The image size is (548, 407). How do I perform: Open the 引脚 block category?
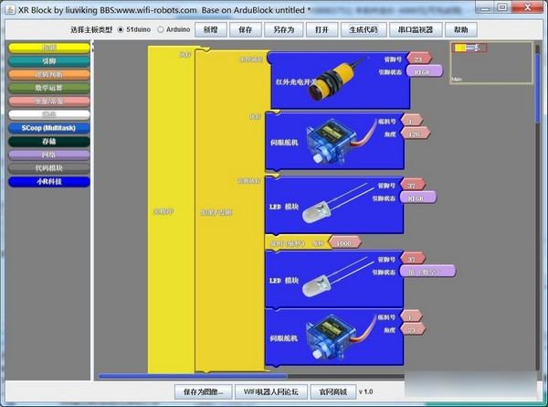[48, 61]
